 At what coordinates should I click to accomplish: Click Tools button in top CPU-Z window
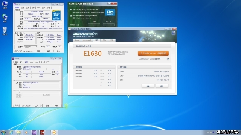(38, 51)
